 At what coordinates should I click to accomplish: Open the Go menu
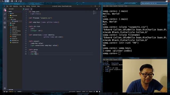pos(24,6)
